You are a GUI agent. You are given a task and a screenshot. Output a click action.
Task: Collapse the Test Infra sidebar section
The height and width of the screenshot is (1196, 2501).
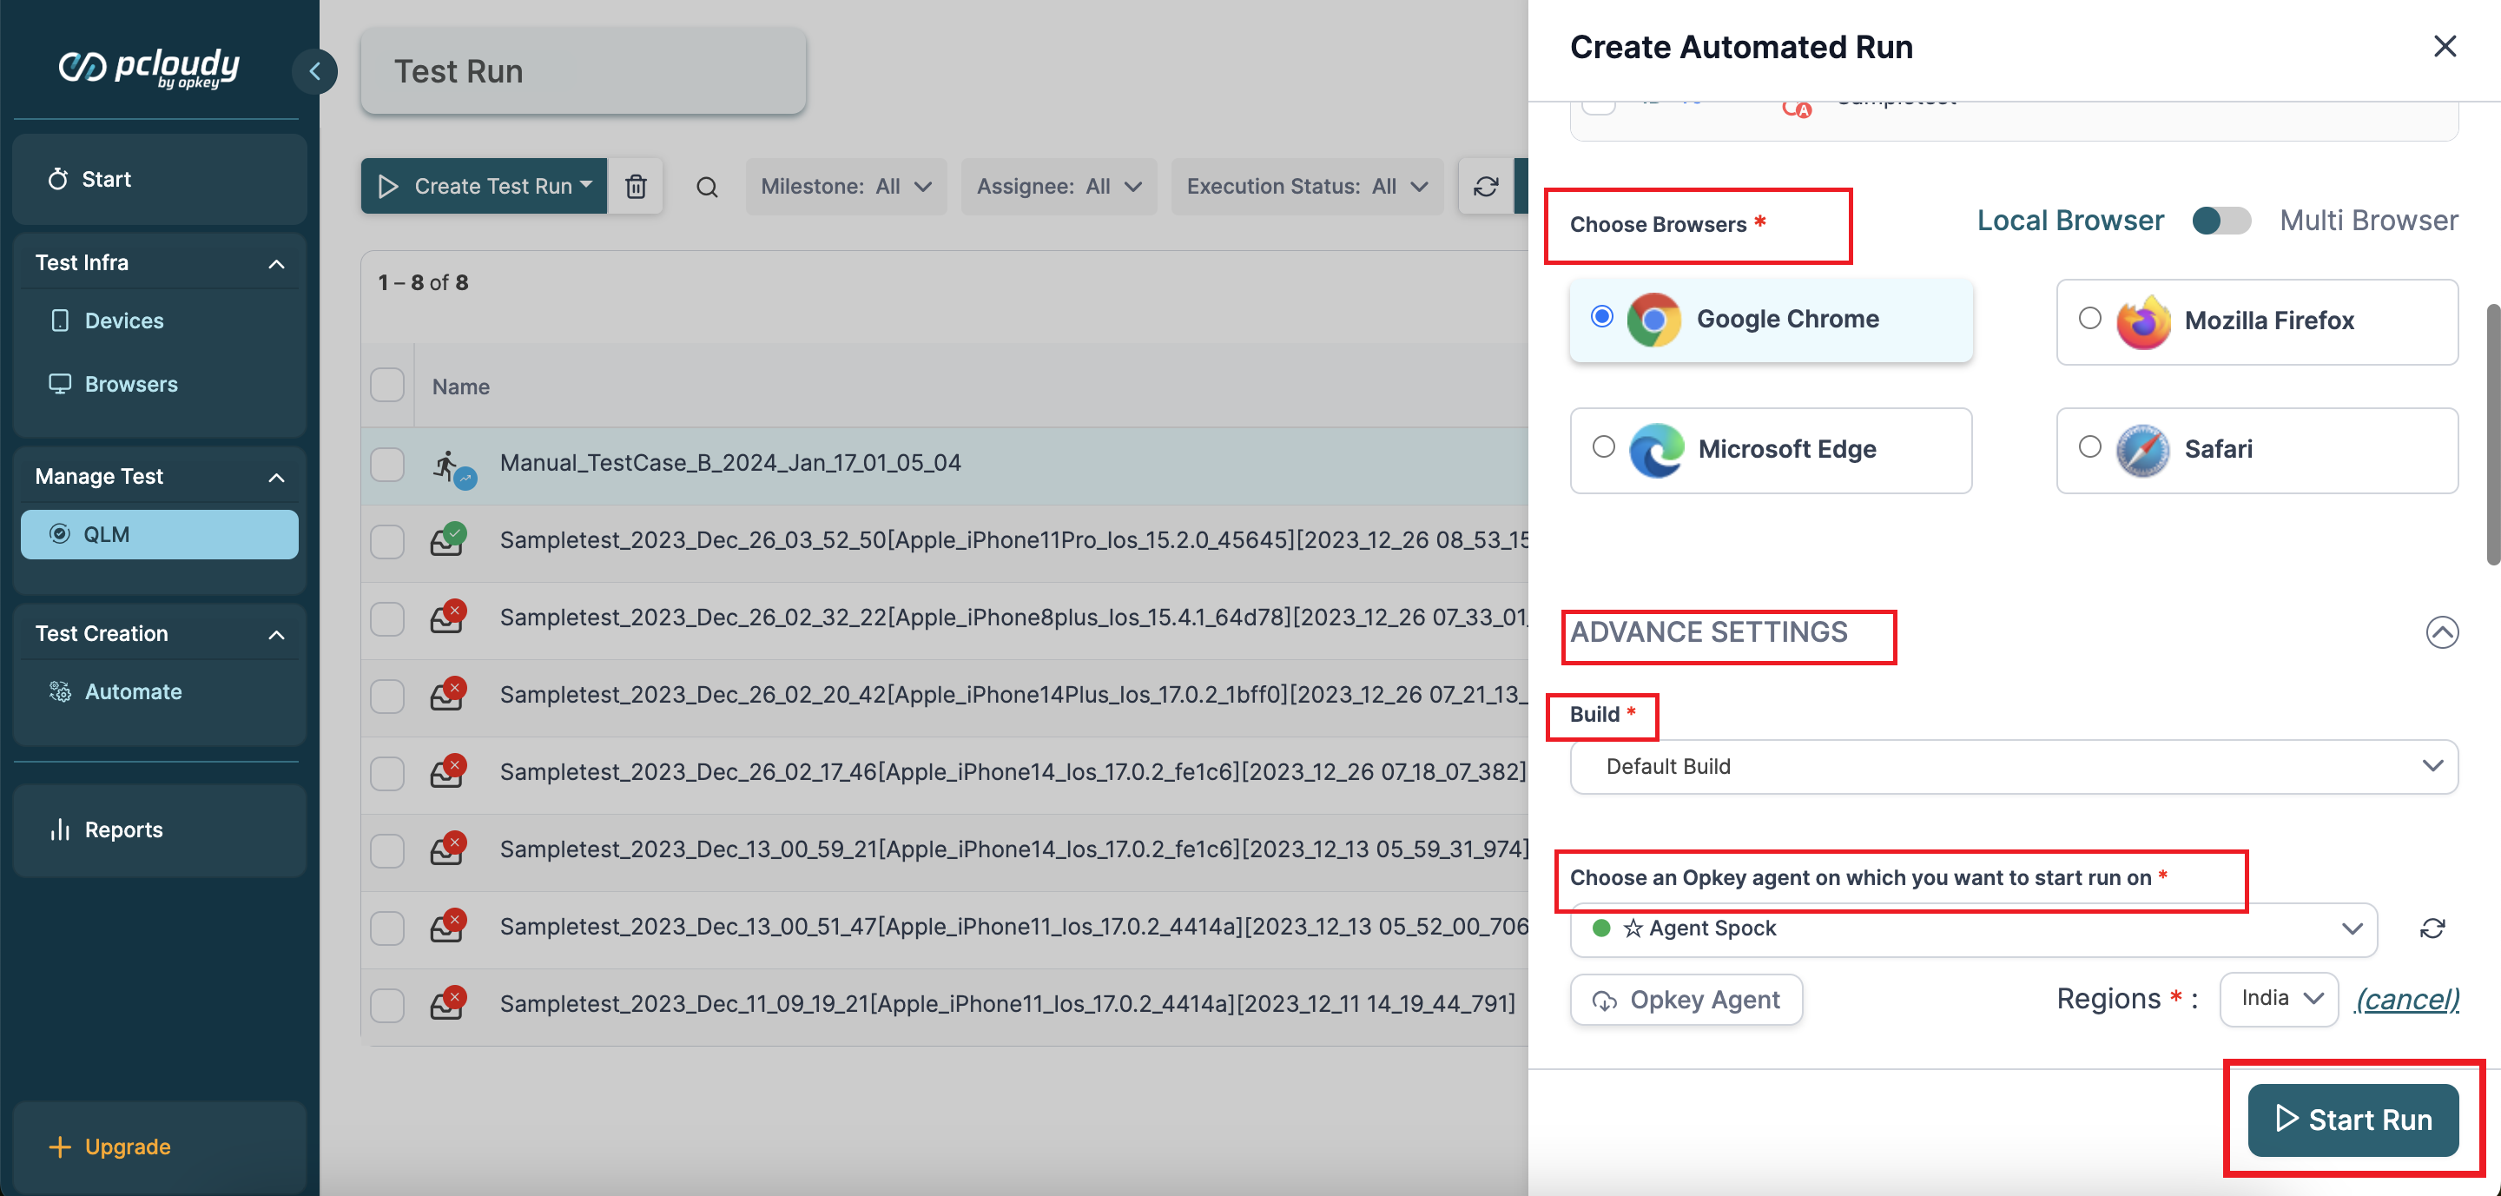[276, 263]
